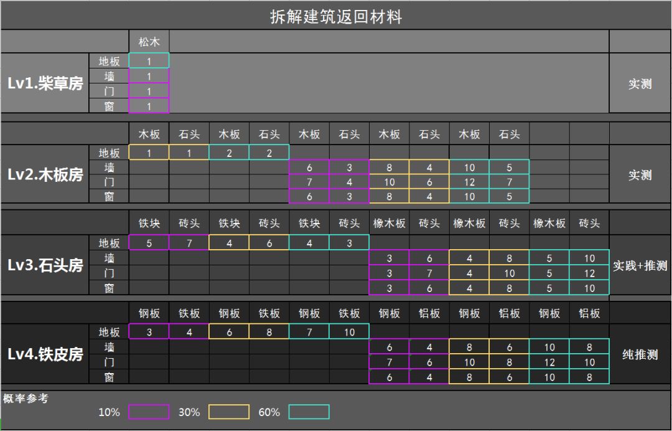Click the first 橡木板 header in Lv3
The width and height of the screenshot is (672, 431).
tap(390, 224)
